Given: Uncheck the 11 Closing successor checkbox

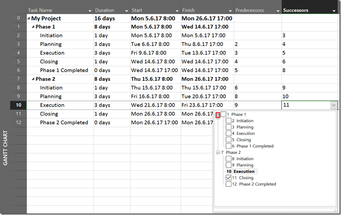Looking at the screenshot, I should (x=228, y=178).
